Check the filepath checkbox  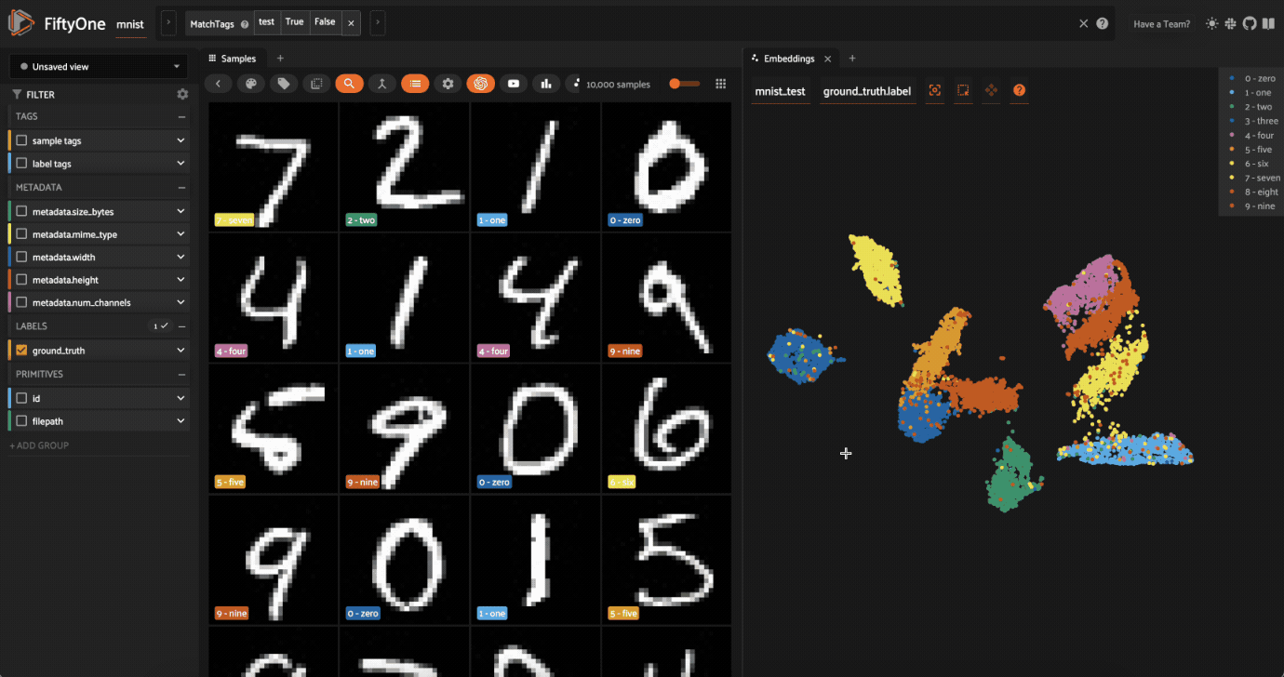point(21,421)
